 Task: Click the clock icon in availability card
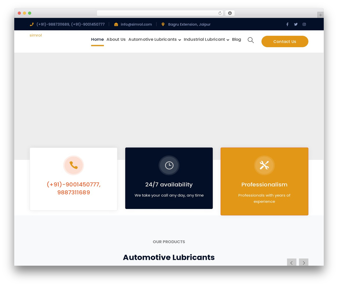pos(169,165)
